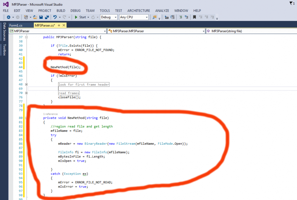Click the Undo icon on the toolbar
Screen dimensions: 297x200
54,17
